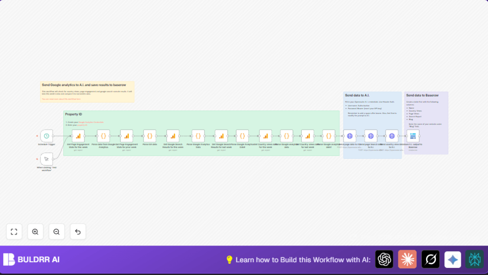Click the 'Property ID' sticky note heading
This screenshot has width=488, height=275.
click(73, 114)
